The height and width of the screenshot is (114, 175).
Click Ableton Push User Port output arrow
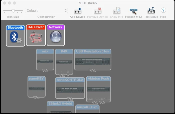tap(101, 102)
